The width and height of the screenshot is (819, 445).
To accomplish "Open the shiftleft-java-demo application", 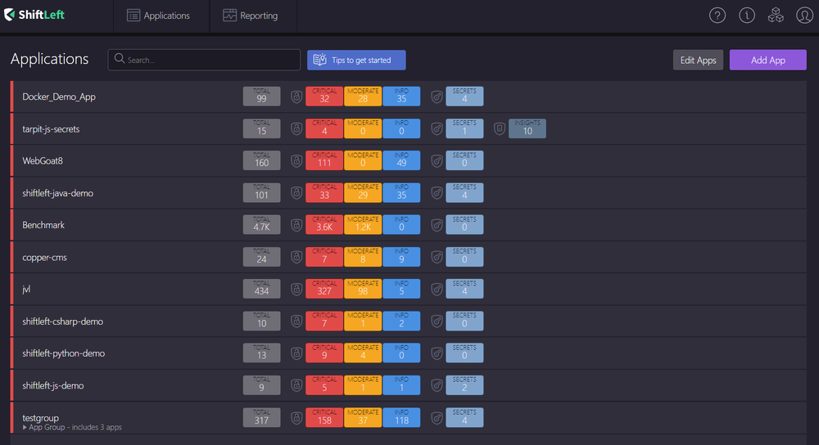I will (x=57, y=193).
